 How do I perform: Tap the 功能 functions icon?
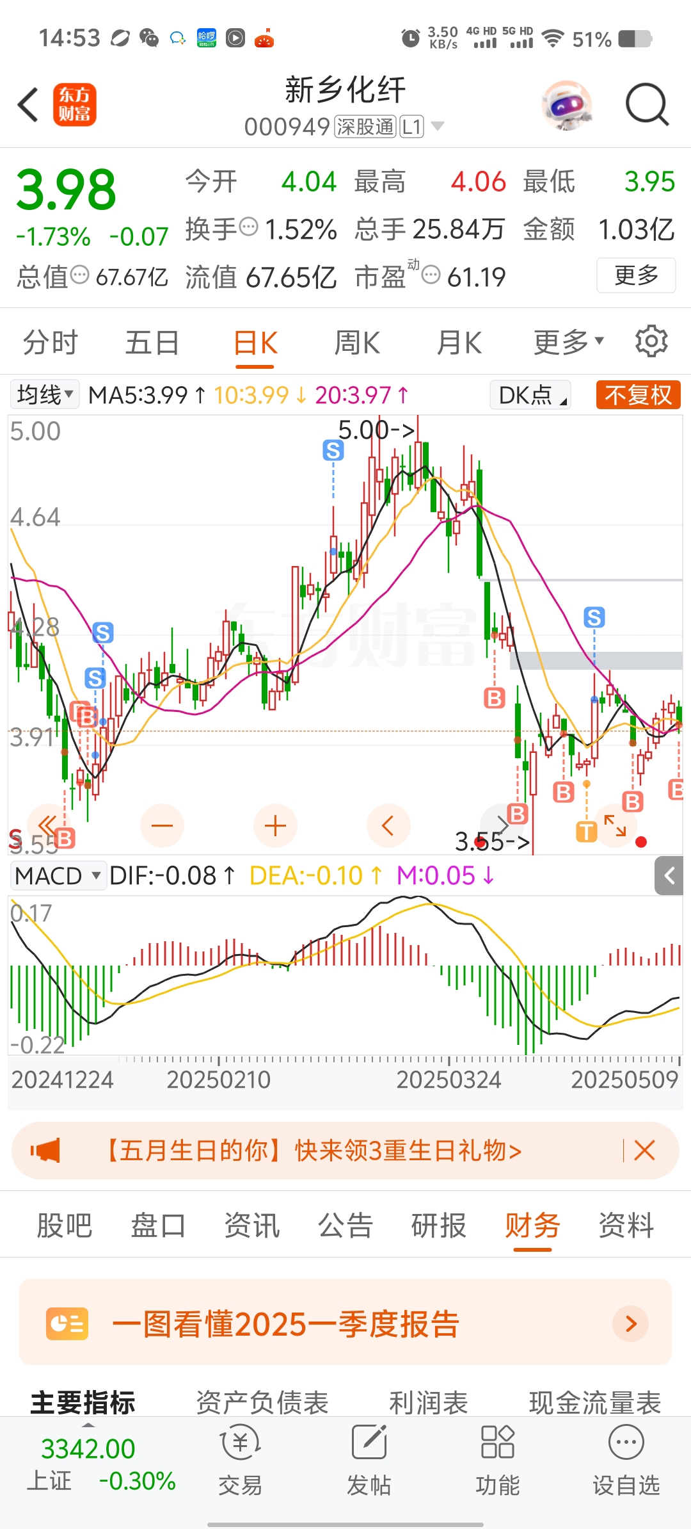[x=498, y=1460]
